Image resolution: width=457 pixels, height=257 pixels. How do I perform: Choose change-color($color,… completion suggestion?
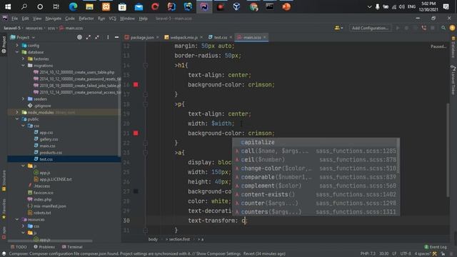click(315, 168)
